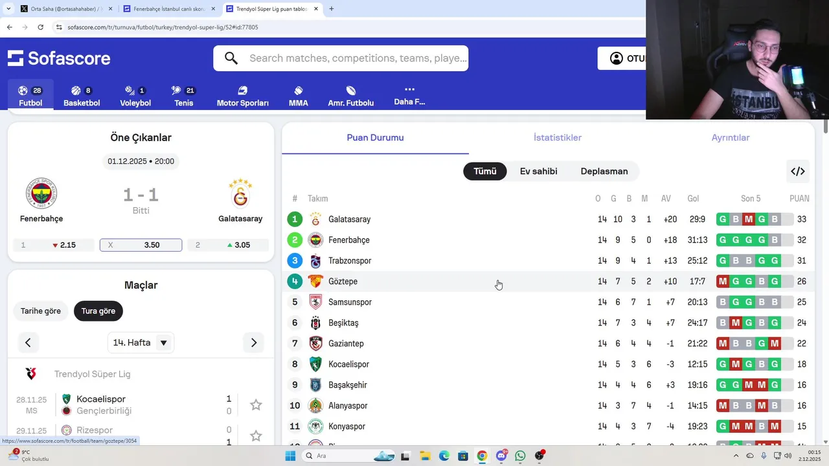829x466 pixels.
Task: Click the Konyaspor team logo
Action: click(x=315, y=427)
